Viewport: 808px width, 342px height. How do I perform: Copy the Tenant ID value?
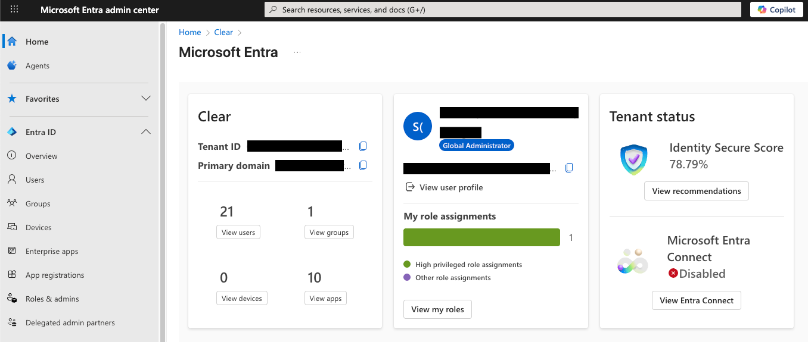363,146
